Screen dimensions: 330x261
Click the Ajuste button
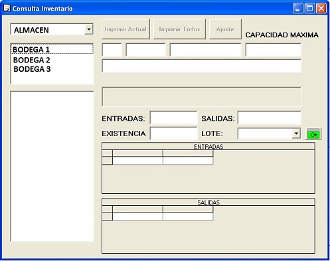click(x=225, y=29)
